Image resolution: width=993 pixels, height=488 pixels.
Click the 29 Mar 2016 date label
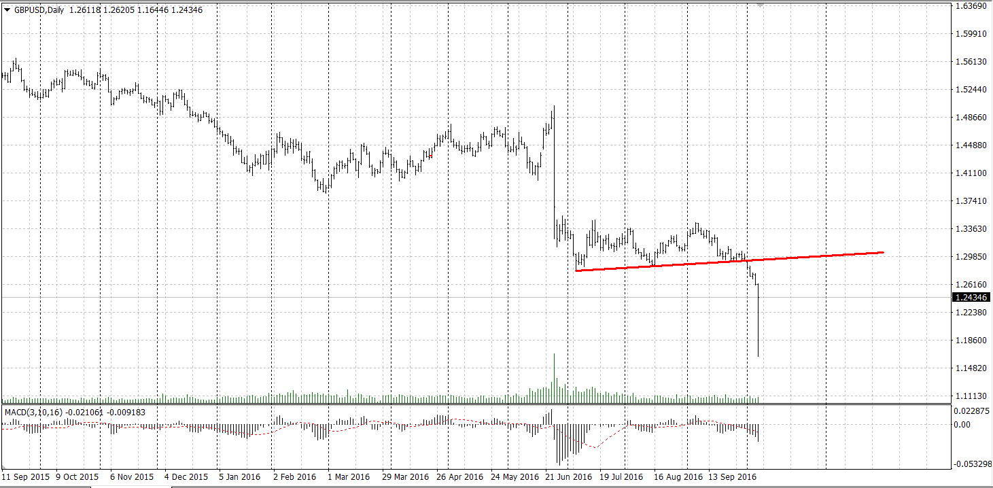(x=405, y=477)
